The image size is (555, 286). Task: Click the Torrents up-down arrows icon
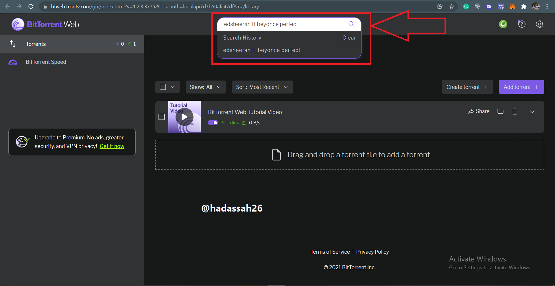pos(13,44)
